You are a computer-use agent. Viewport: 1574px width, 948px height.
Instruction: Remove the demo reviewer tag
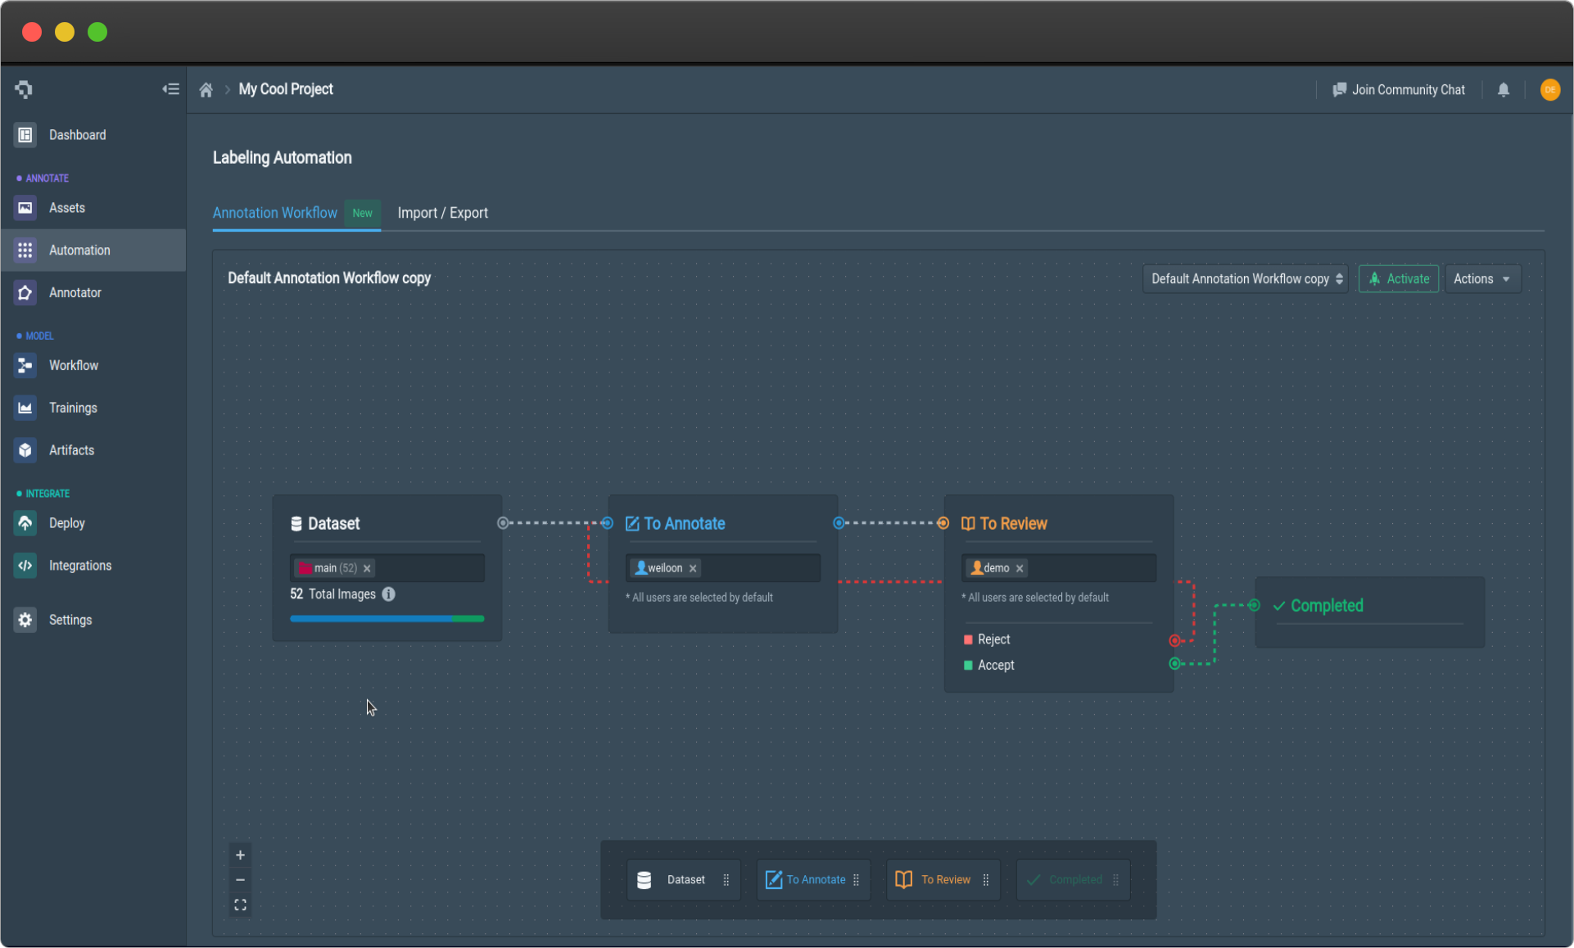point(1020,567)
